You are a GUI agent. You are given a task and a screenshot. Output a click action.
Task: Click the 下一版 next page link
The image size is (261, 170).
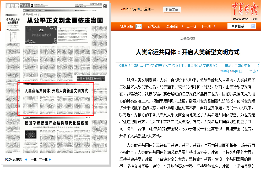tap(43, 160)
